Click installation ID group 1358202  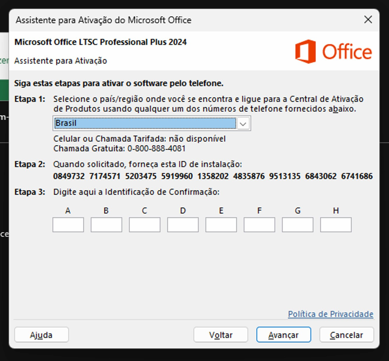pyautogui.click(x=213, y=176)
